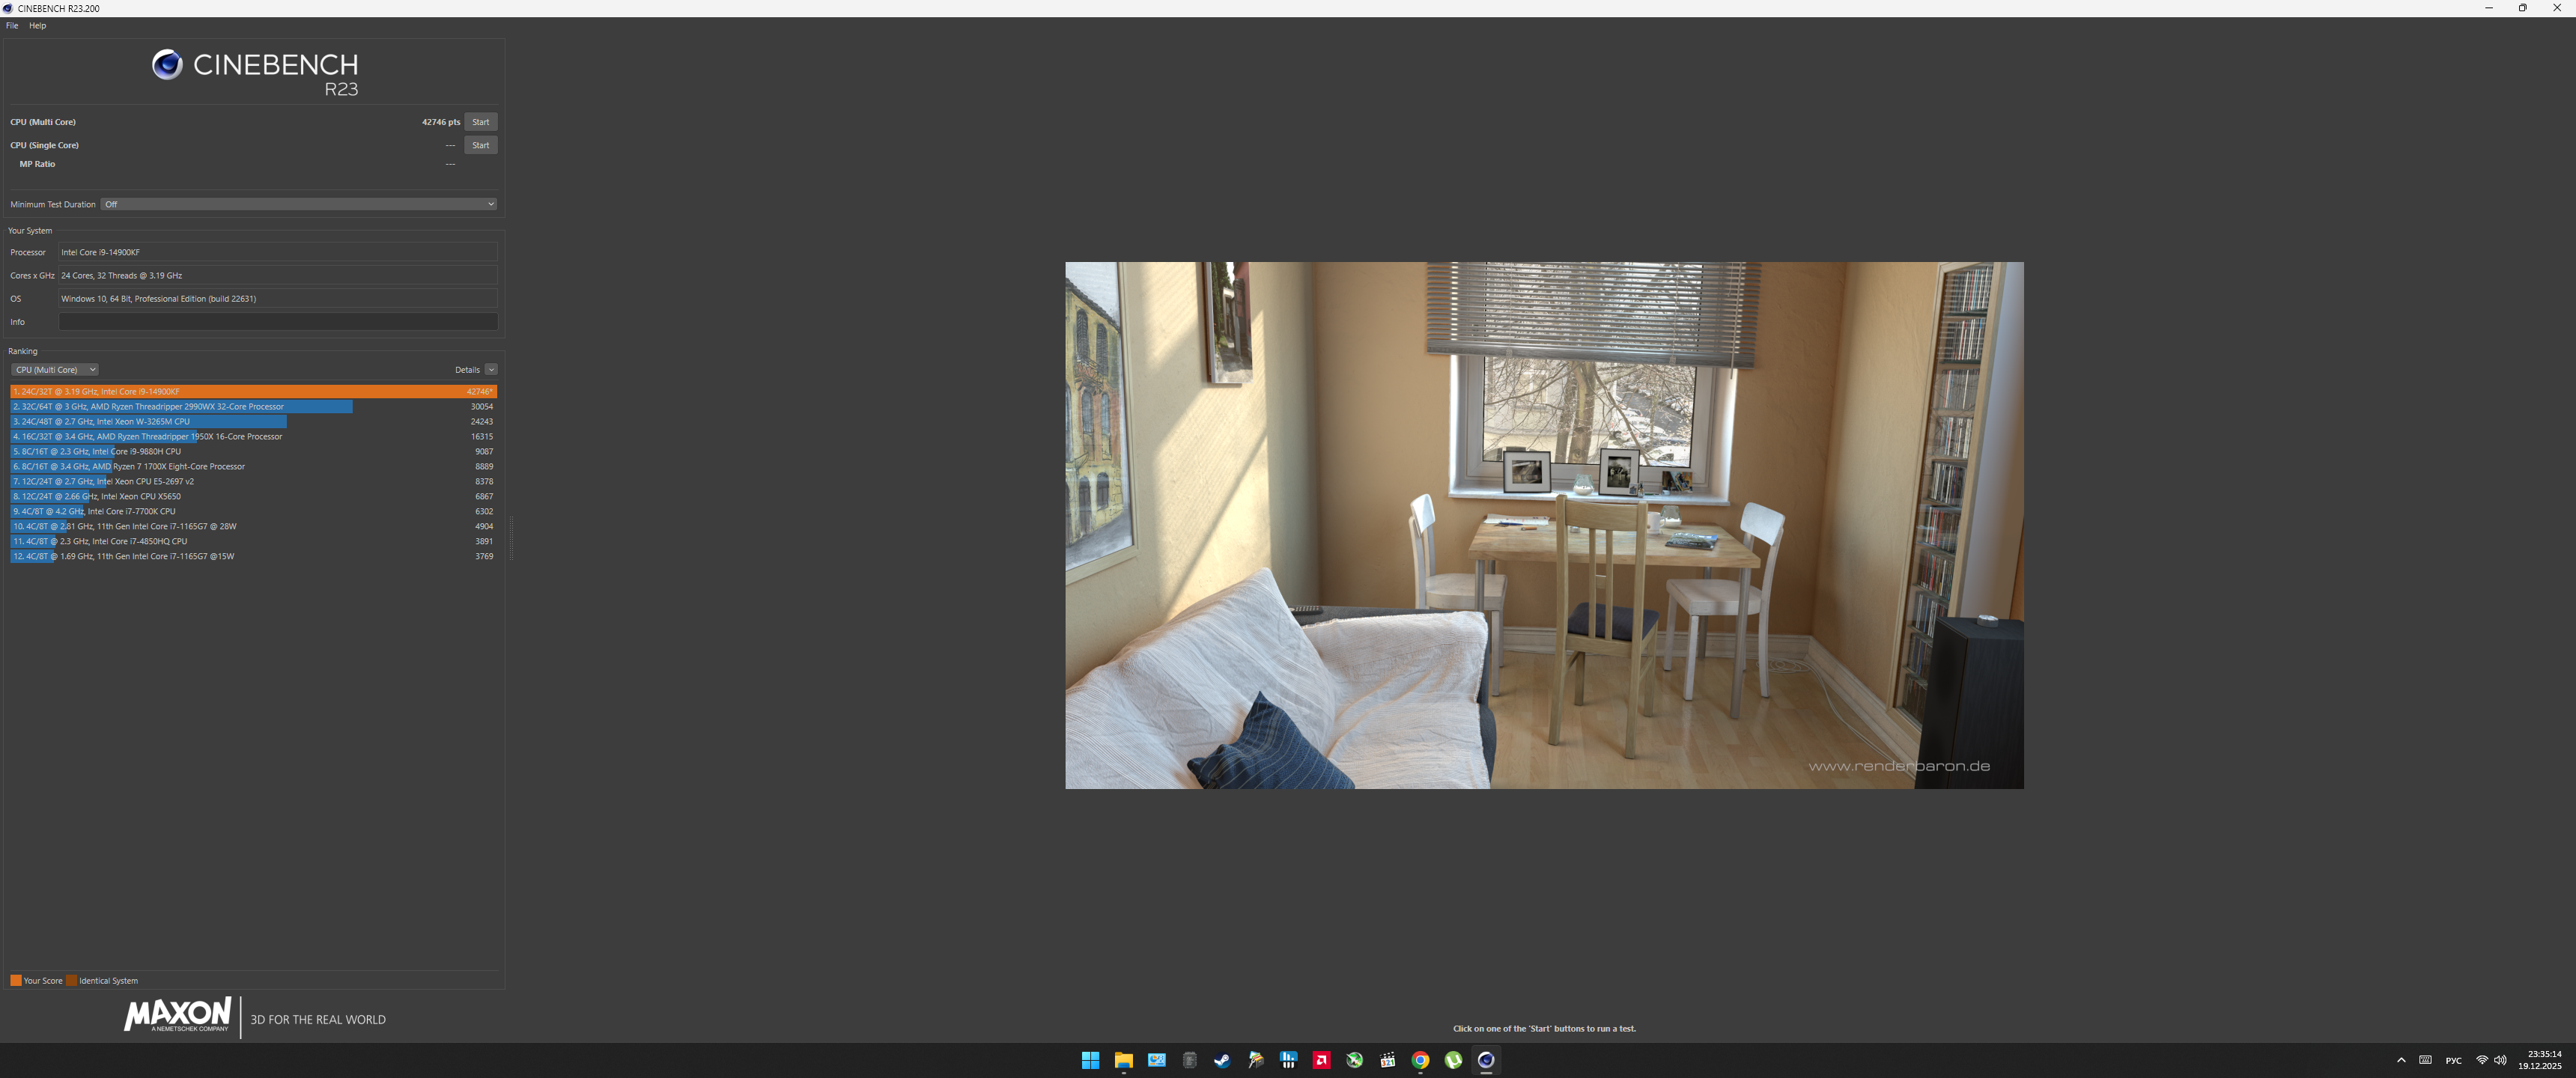The image size is (2576, 1078).
Task: Open the Help menu
Action: (x=38, y=26)
